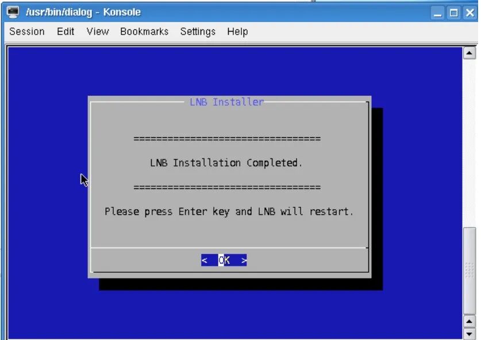Click the OK button in LNB Installer

224,260
